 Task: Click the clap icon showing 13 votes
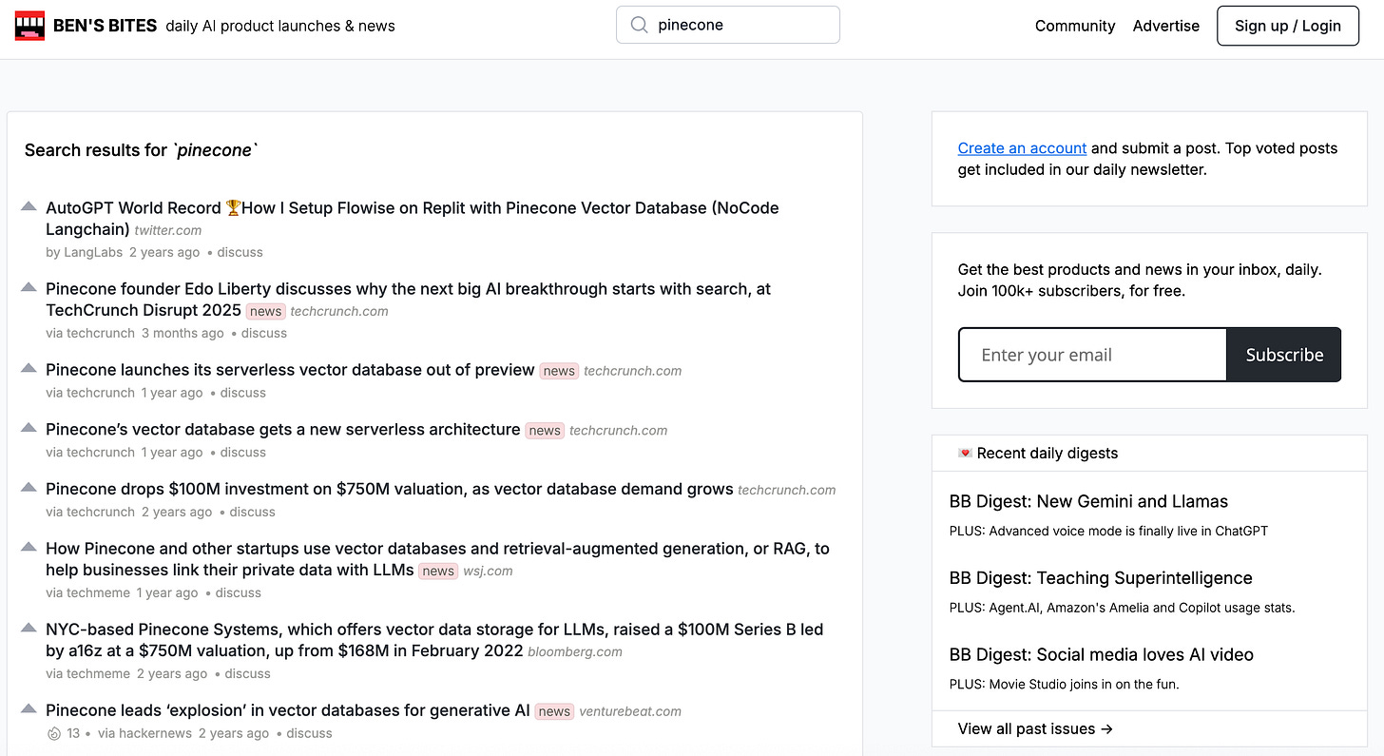54,733
